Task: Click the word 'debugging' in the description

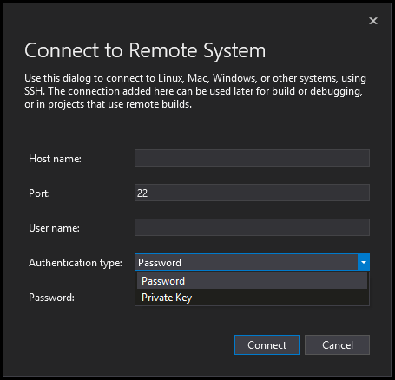Action: tap(336, 91)
